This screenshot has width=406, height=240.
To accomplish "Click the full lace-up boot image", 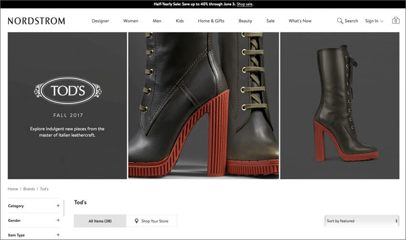I will (x=340, y=106).
